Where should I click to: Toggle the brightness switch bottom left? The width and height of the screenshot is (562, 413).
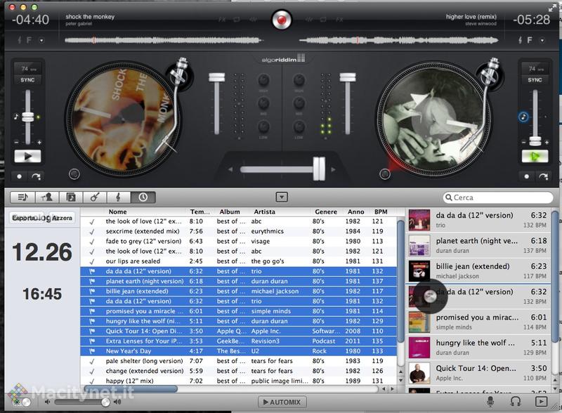21,402
